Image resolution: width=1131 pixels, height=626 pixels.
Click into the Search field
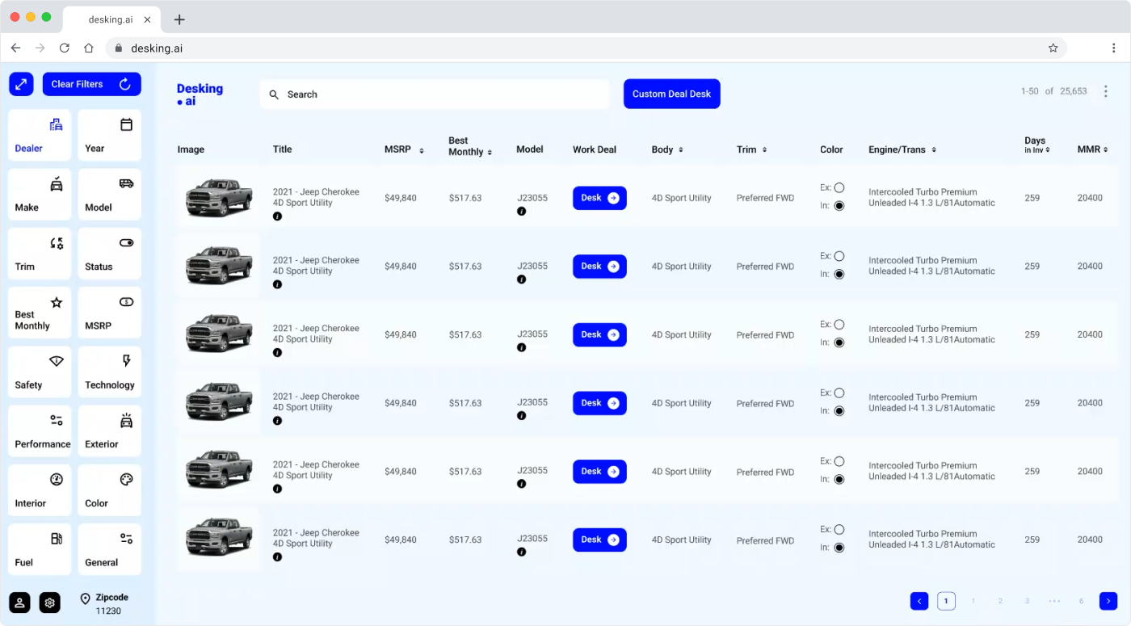coord(436,95)
